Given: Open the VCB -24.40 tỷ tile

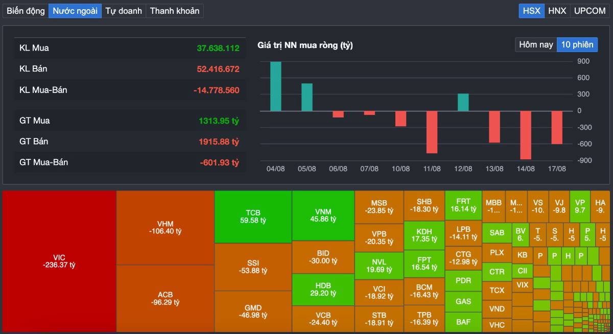Looking at the screenshot, I should click(323, 319).
